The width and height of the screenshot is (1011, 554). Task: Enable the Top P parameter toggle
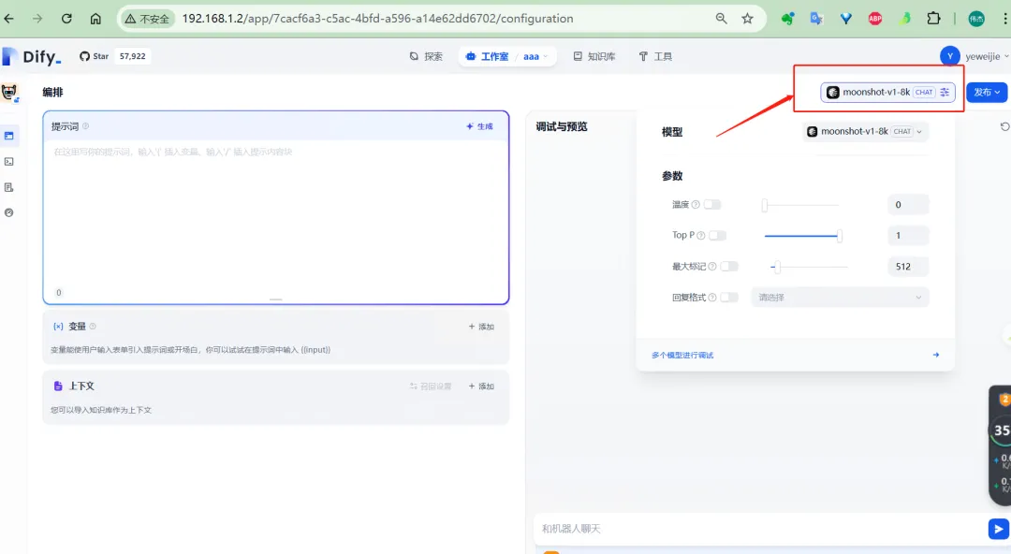pos(718,236)
